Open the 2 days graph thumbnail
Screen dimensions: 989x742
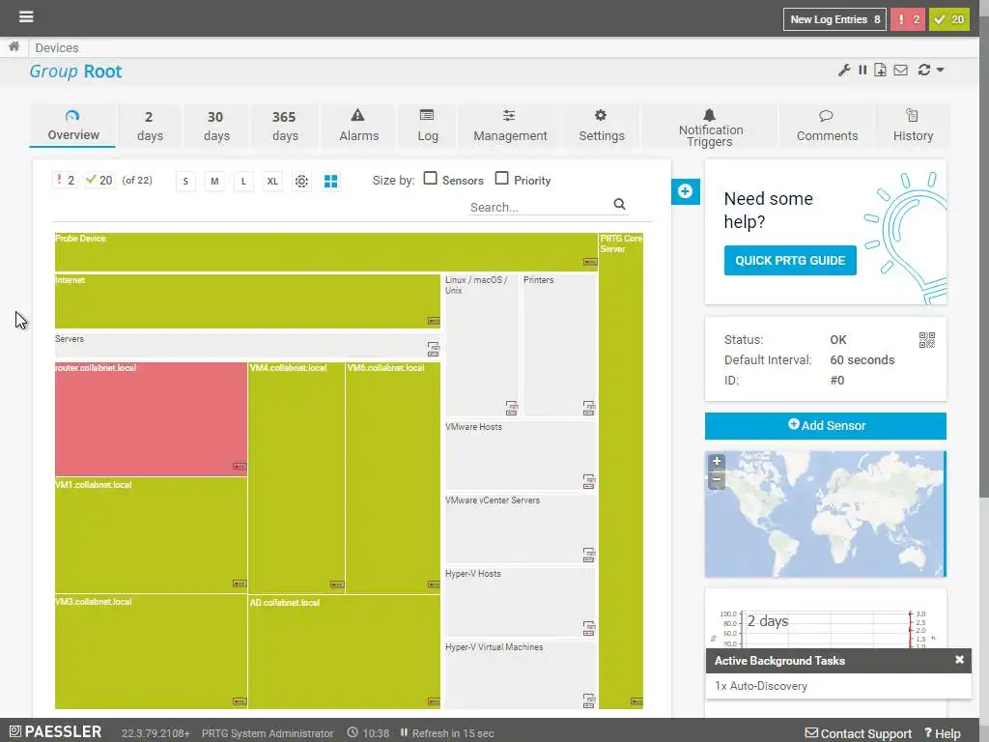pos(825,628)
